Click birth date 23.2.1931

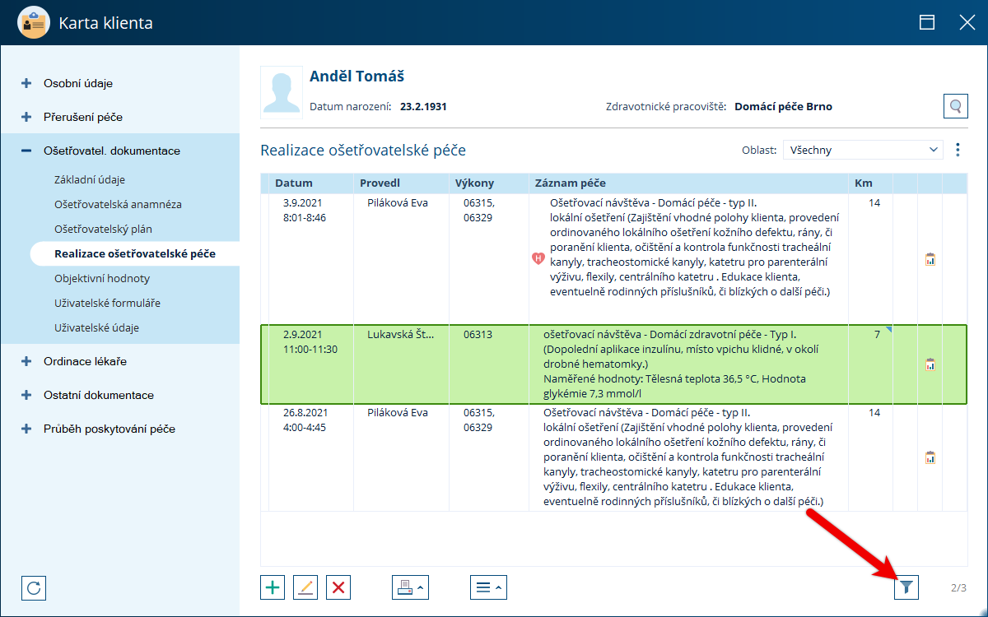423,107
